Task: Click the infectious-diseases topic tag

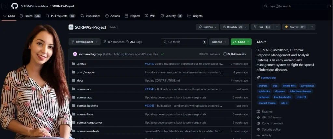Action: [x=300, y=91]
